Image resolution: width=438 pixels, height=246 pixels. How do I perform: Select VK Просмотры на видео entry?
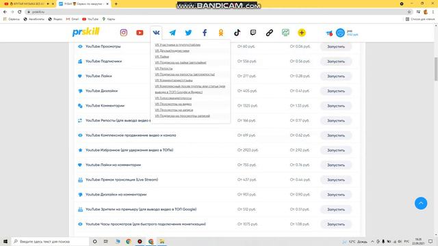173,104
